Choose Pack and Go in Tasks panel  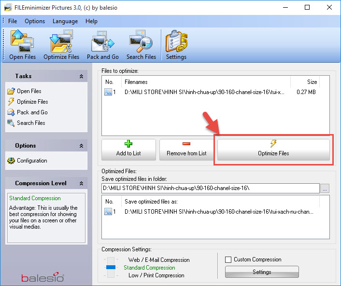28,112
